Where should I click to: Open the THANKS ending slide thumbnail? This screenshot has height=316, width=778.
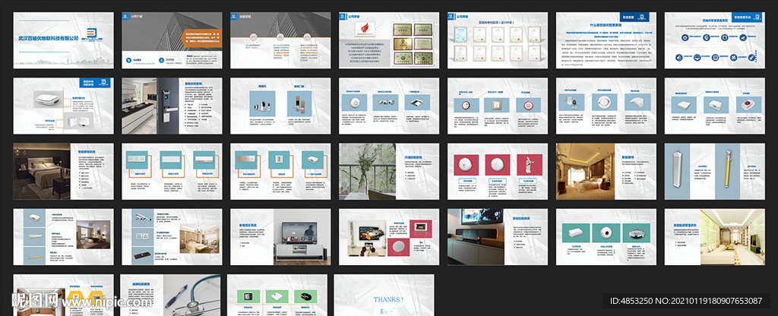[384, 295]
